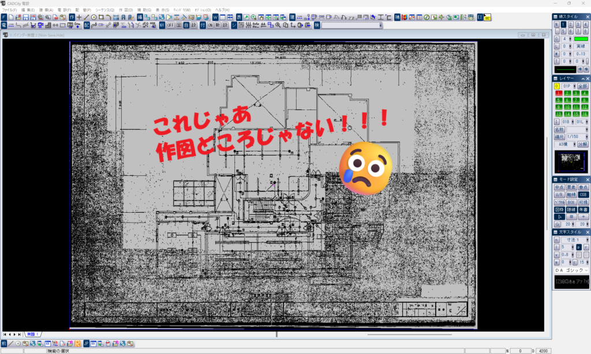
Task: Toggle the OFF button in toolbar
Action: click(170, 25)
